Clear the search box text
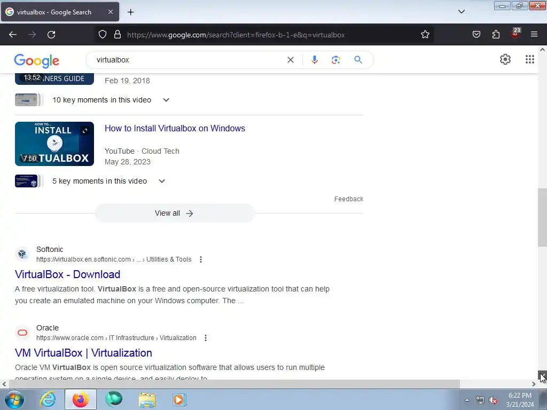 pyautogui.click(x=290, y=60)
